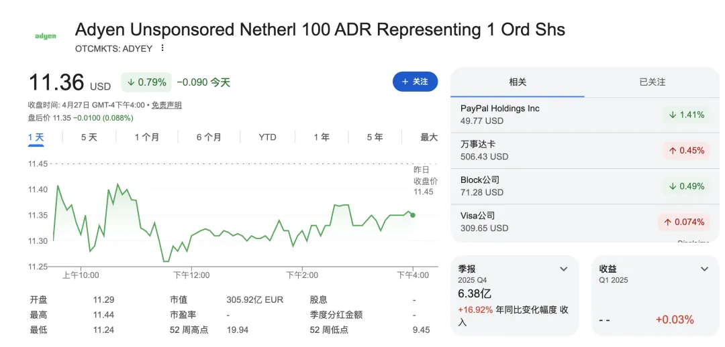Click the 市盈率 label

tap(183, 315)
